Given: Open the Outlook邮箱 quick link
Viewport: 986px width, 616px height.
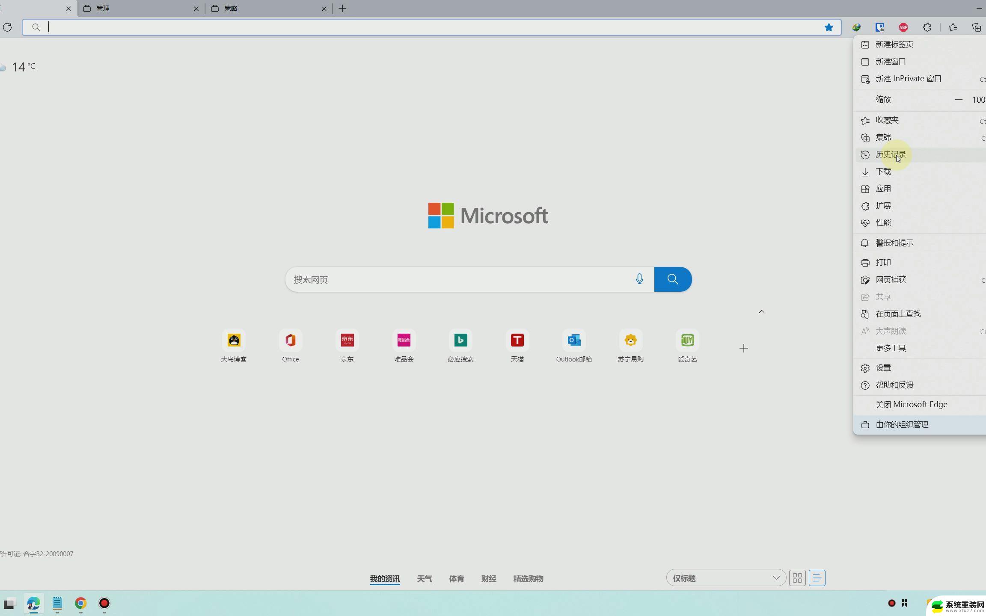Looking at the screenshot, I should coord(574,346).
